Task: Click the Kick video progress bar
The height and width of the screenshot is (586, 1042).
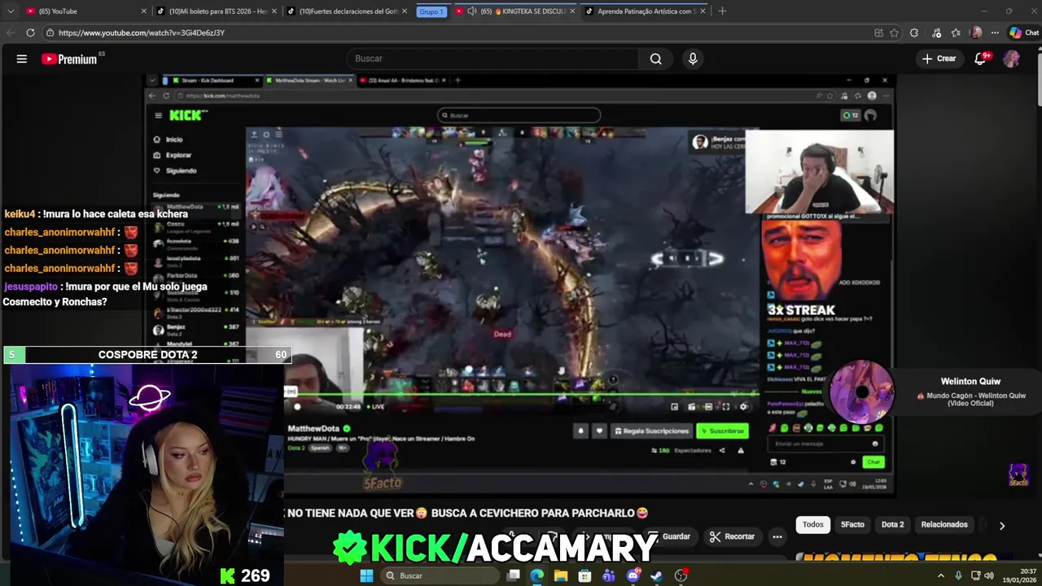Action: point(521,396)
